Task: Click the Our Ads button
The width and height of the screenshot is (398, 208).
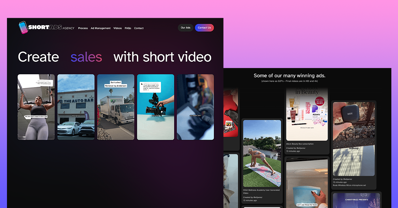Action: (185, 28)
